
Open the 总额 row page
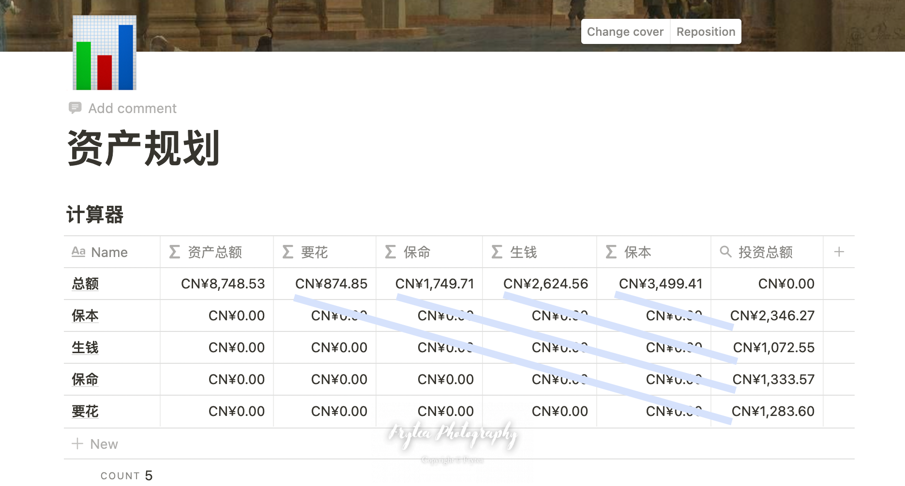pos(85,284)
